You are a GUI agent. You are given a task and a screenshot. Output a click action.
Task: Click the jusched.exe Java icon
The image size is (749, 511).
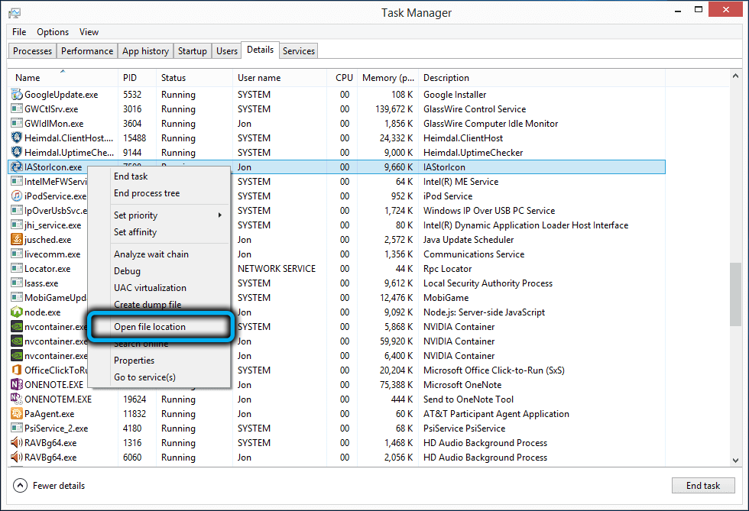pyautogui.click(x=17, y=240)
